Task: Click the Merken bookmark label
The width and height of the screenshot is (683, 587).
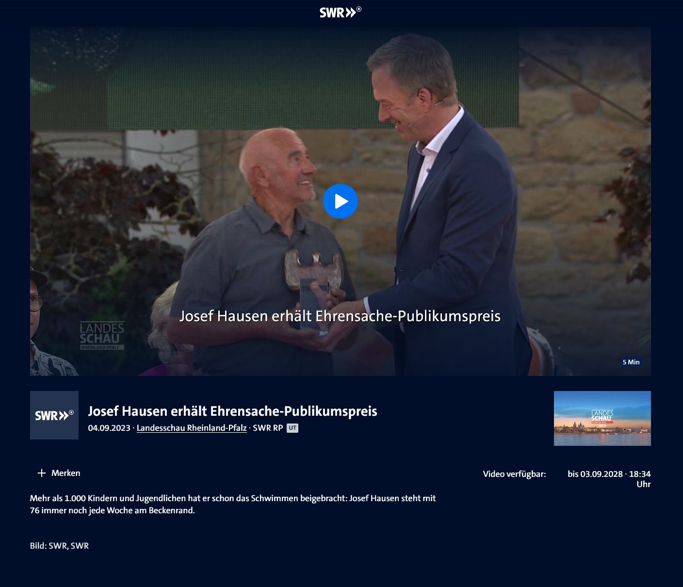Action: point(66,473)
